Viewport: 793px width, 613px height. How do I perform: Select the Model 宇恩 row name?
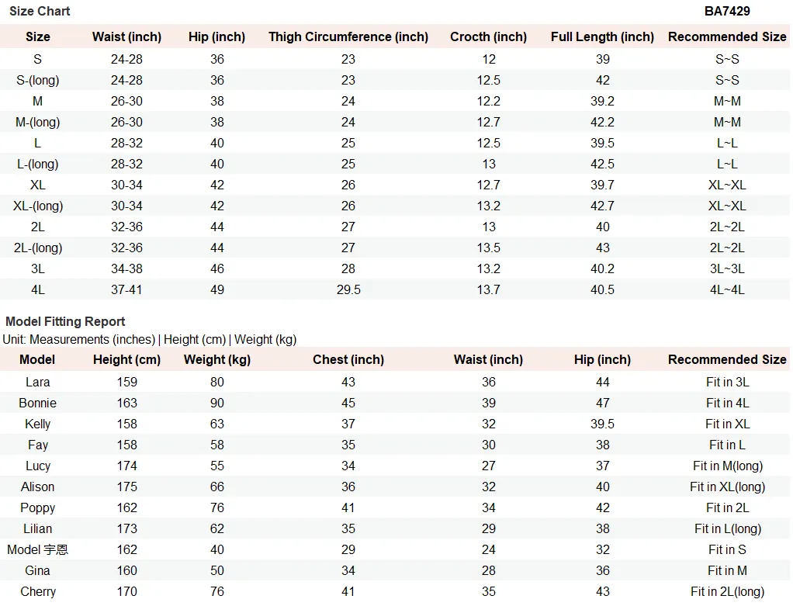[x=37, y=550]
